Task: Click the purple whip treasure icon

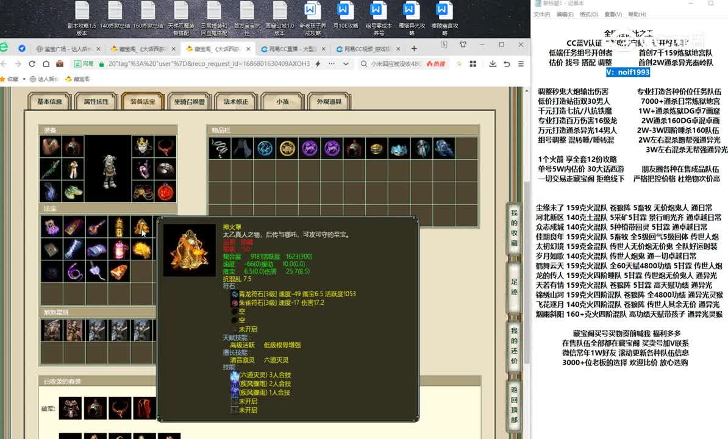Action: click(x=74, y=271)
